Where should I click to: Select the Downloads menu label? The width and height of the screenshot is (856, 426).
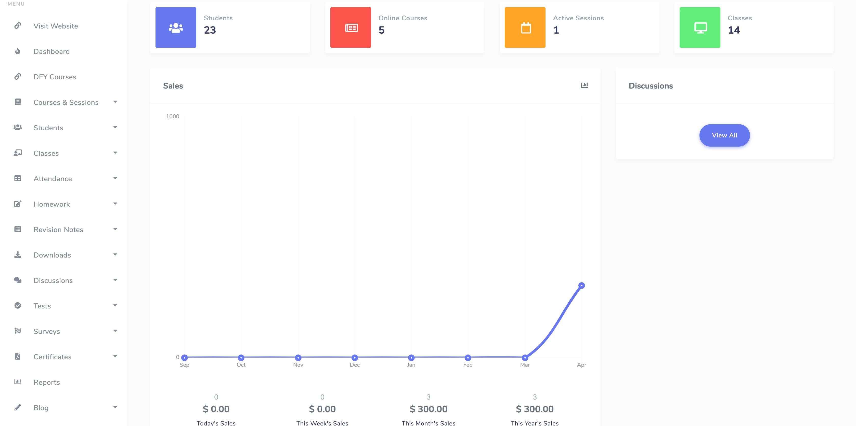(52, 255)
